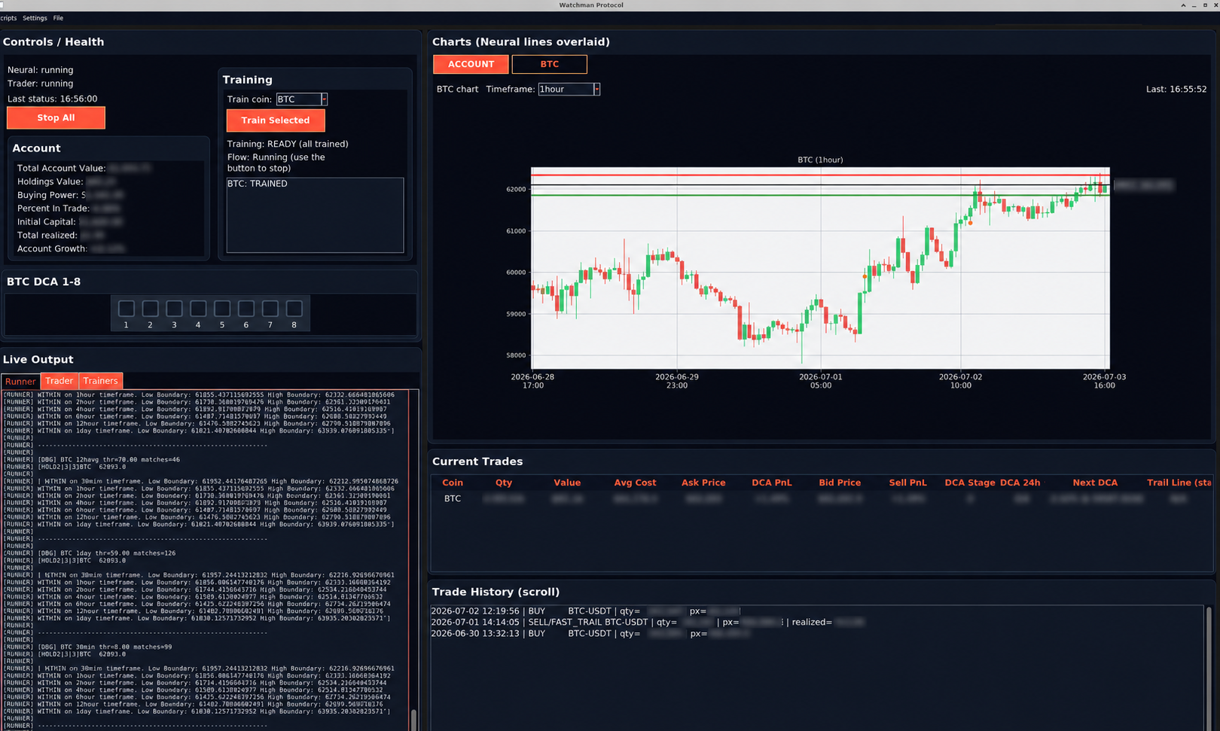Click the Stop All button
Viewport: 1220px width, 731px height.
(56, 117)
